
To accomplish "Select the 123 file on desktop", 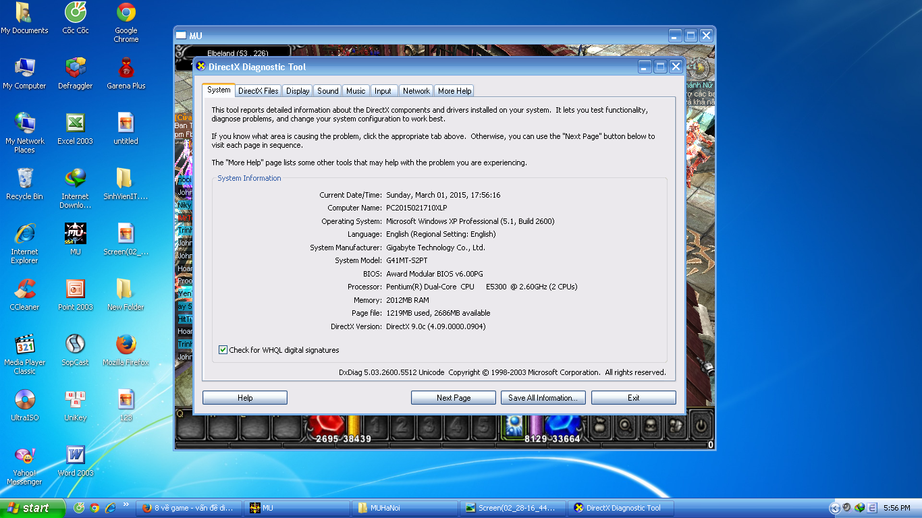I will click(126, 405).
